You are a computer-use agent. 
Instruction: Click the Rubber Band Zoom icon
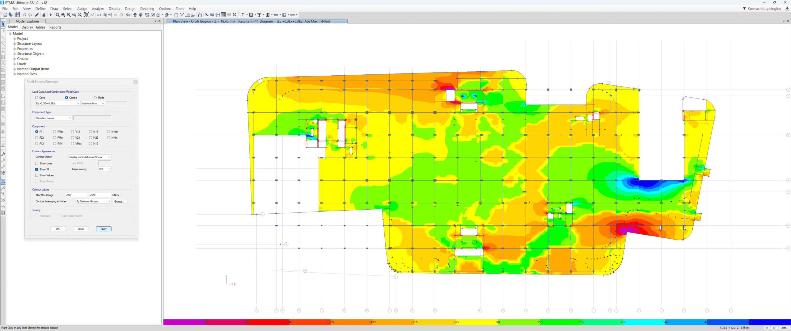(57, 15)
